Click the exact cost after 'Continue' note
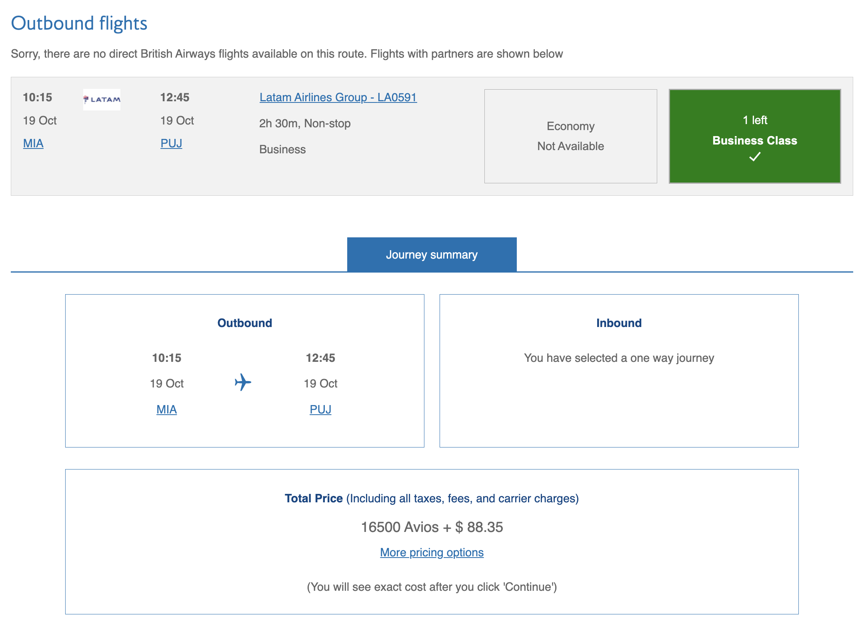Screen dimensions: 864x622 point(432,587)
